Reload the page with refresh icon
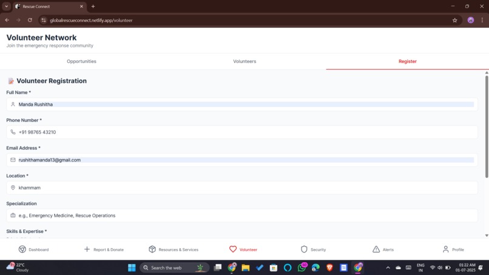 tap(30, 20)
